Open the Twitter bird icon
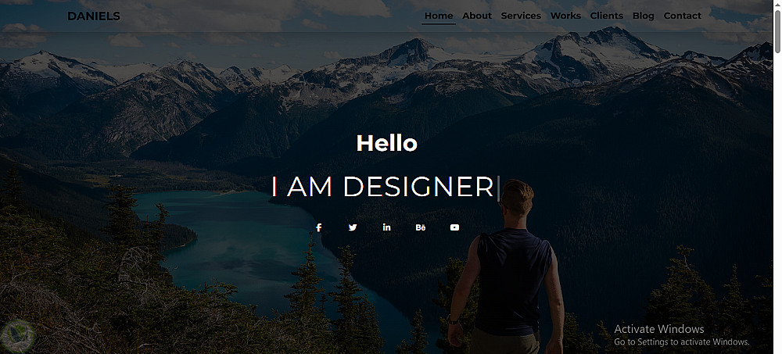782x354 pixels. tap(353, 227)
